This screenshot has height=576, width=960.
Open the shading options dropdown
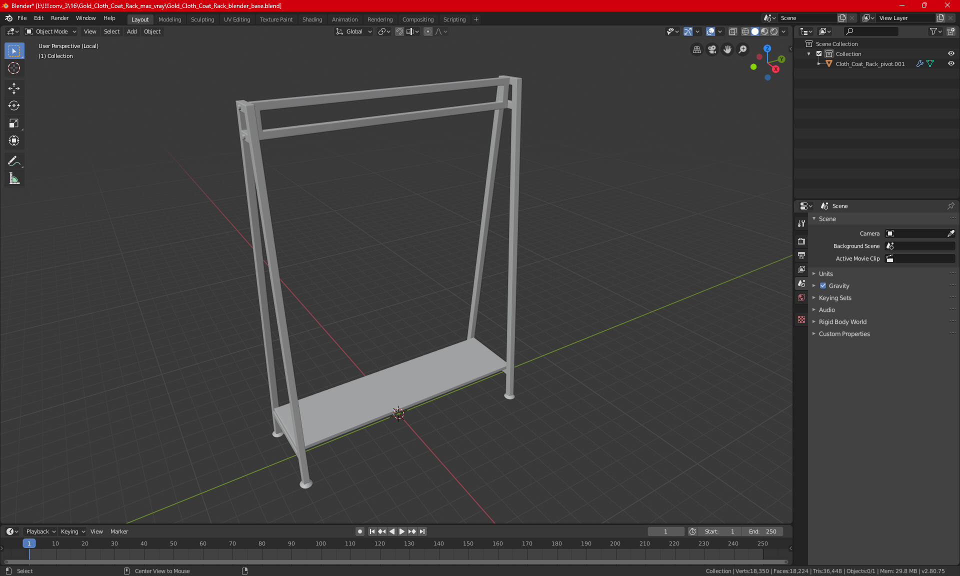coord(783,31)
